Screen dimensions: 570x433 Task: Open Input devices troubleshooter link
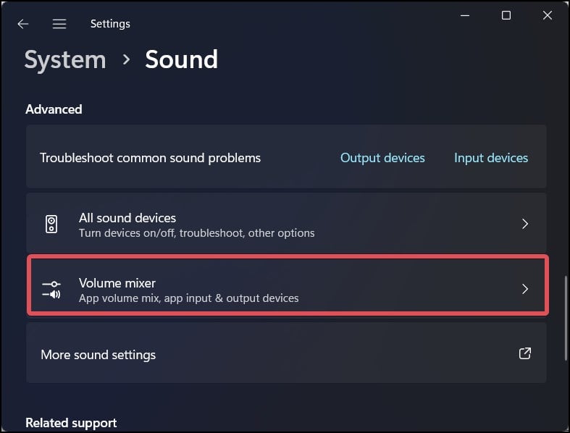coord(491,158)
